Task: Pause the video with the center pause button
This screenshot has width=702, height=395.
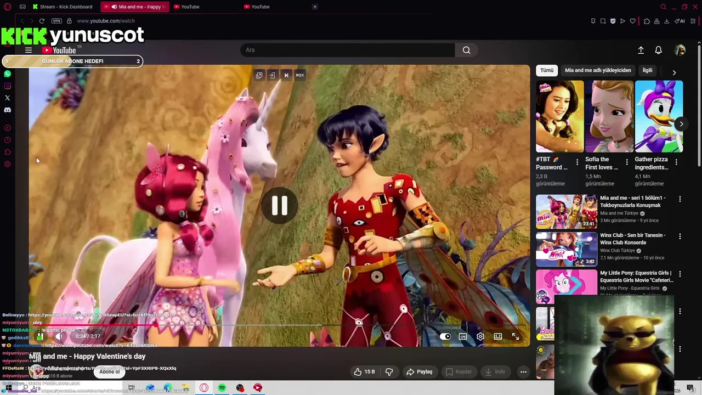Action: 280,205
